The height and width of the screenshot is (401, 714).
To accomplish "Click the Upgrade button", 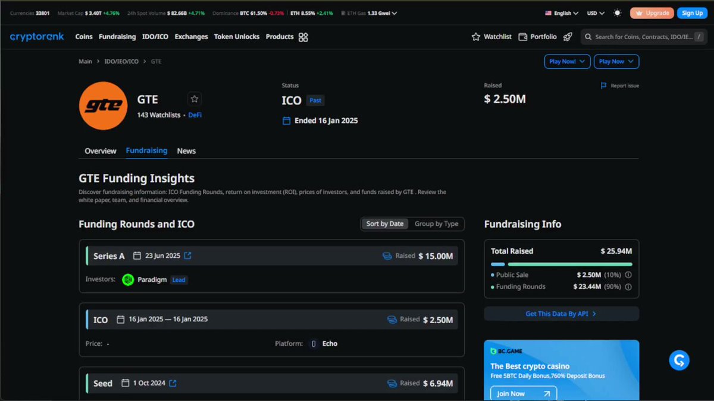I will 652,13.
